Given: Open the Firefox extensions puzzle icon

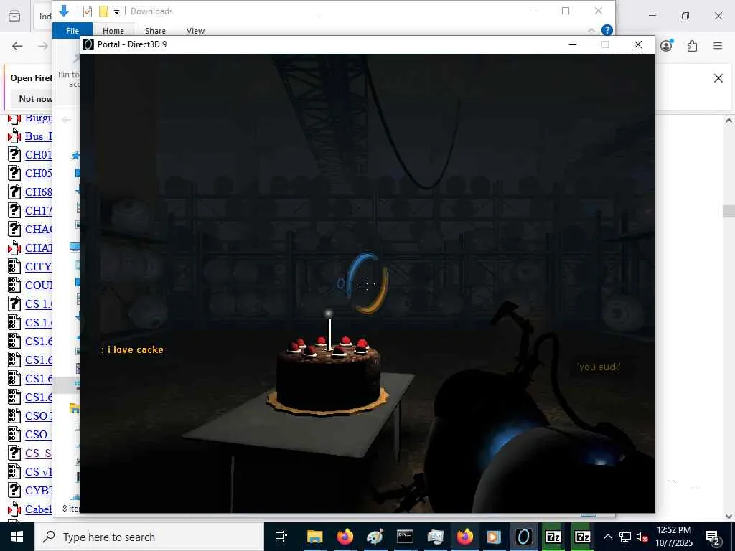Looking at the screenshot, I should (x=692, y=46).
